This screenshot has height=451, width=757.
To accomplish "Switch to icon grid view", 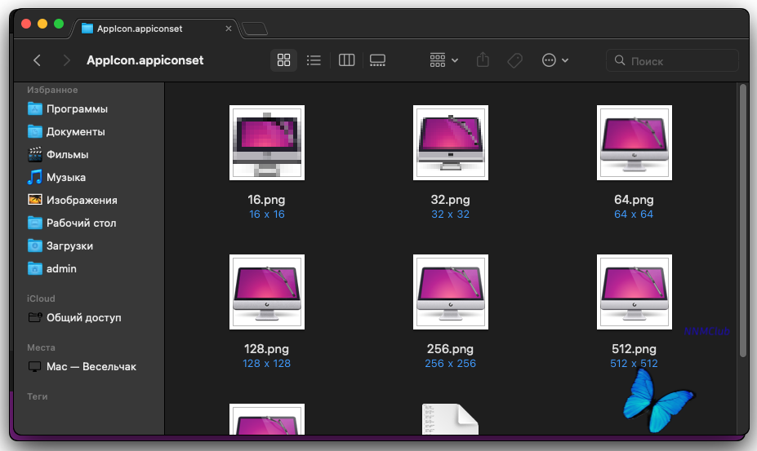I will point(284,60).
